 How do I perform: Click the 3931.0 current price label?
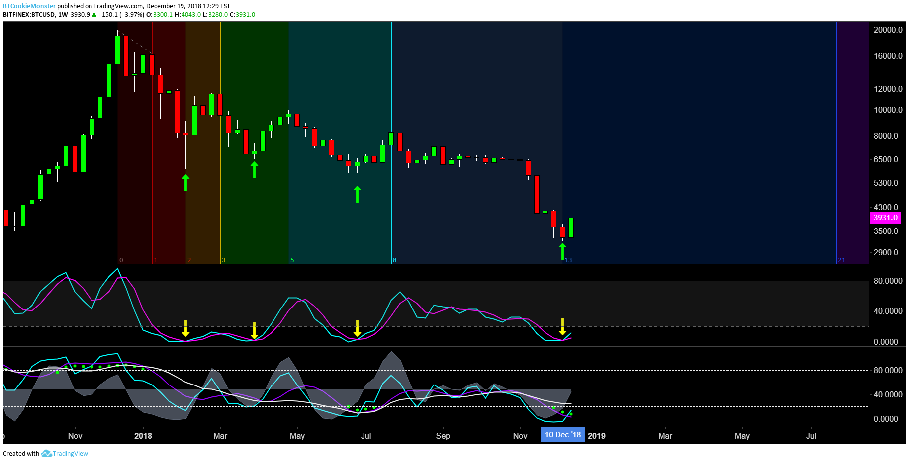(886, 218)
